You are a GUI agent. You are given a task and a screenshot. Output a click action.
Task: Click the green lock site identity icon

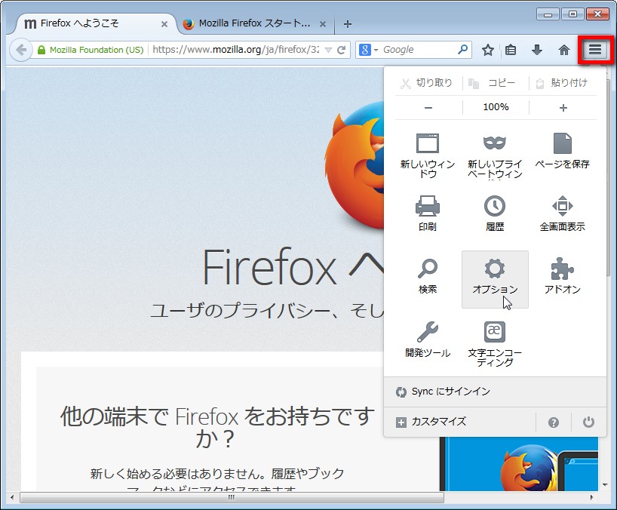click(41, 50)
